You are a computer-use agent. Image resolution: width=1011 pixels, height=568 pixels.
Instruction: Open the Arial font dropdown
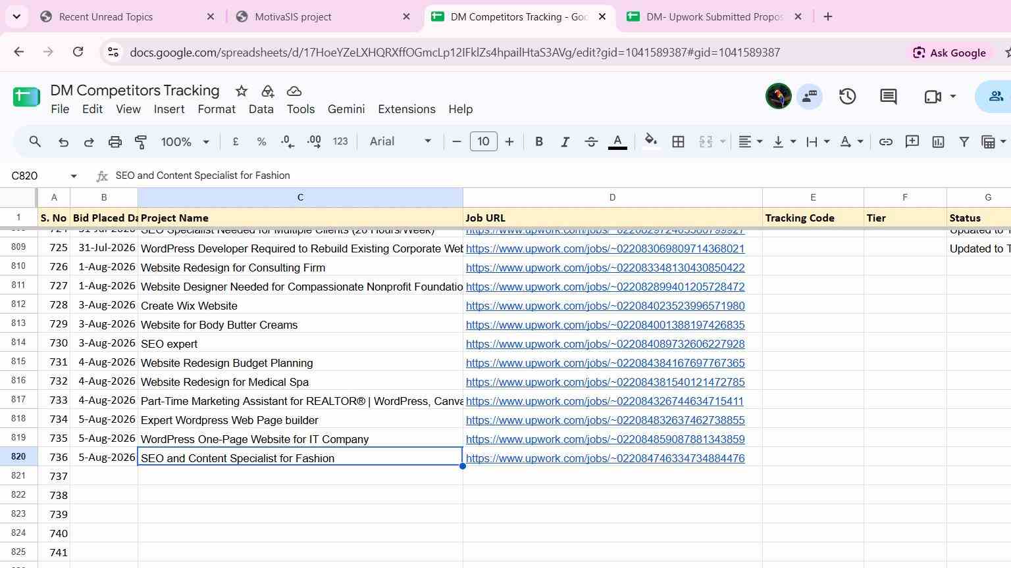pyautogui.click(x=400, y=141)
